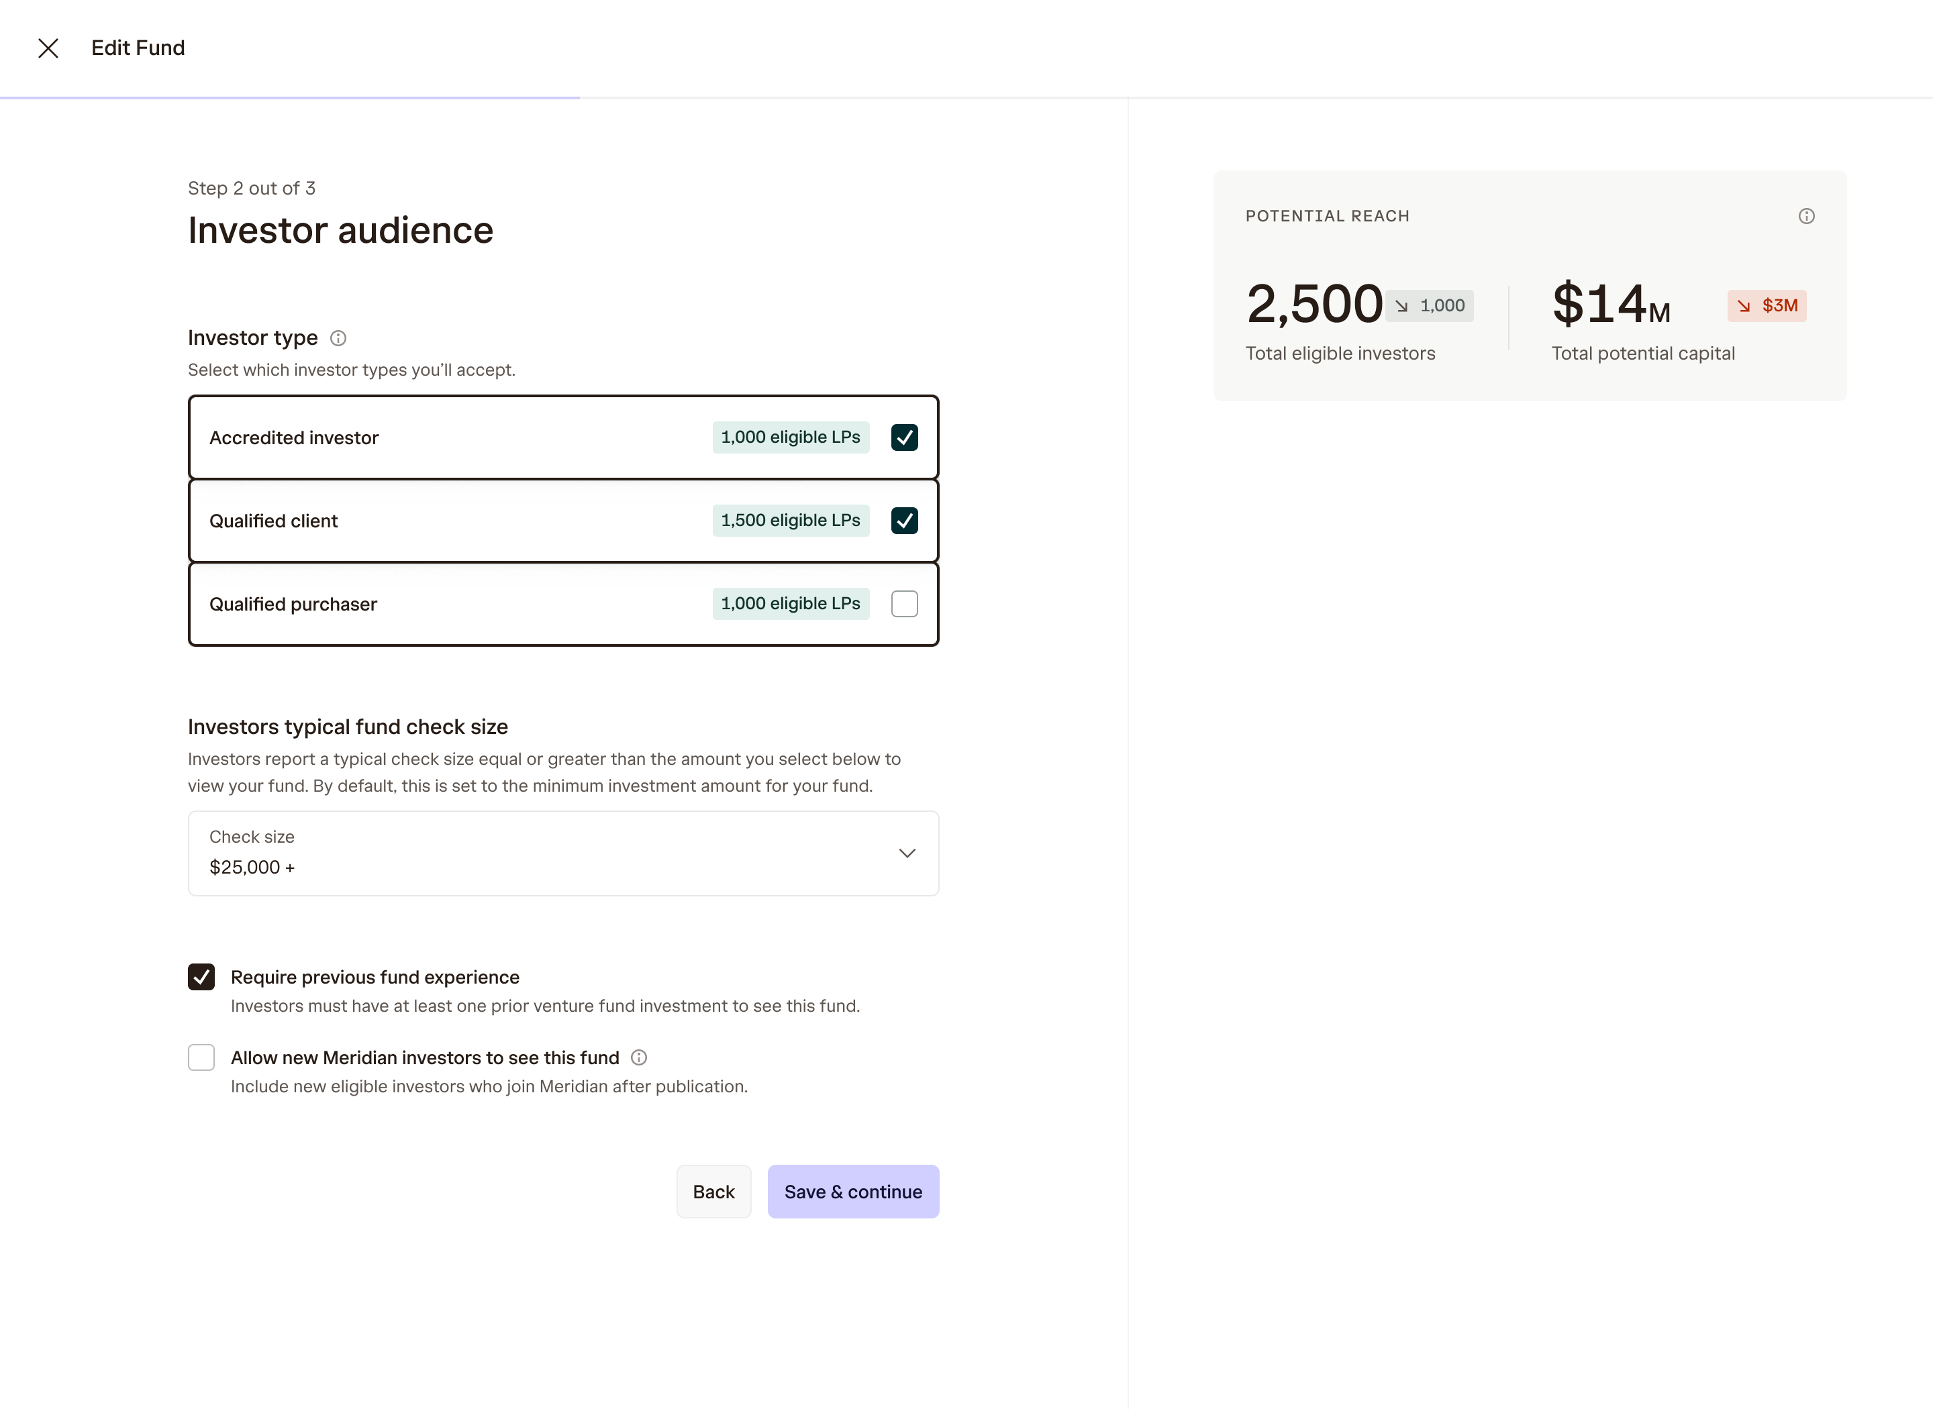
Task: Click the 1,500 eligible LPs badge
Action: coord(790,520)
